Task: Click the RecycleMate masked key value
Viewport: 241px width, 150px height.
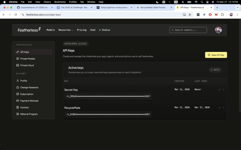Action: coord(108,114)
